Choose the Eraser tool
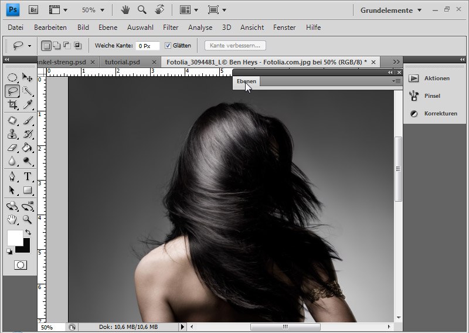 pyautogui.click(x=12, y=148)
